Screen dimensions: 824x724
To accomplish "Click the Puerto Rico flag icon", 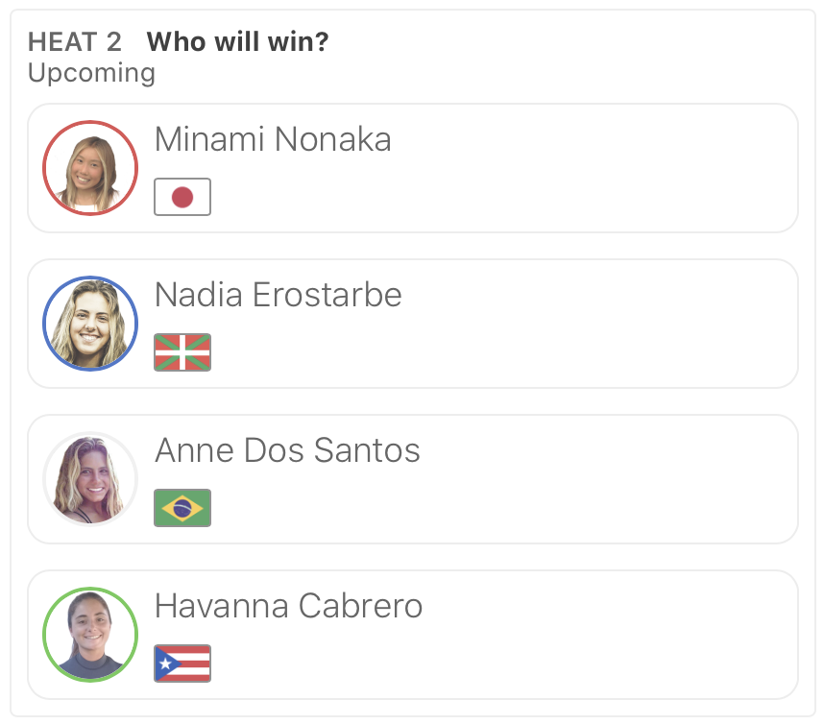I will 182,664.
